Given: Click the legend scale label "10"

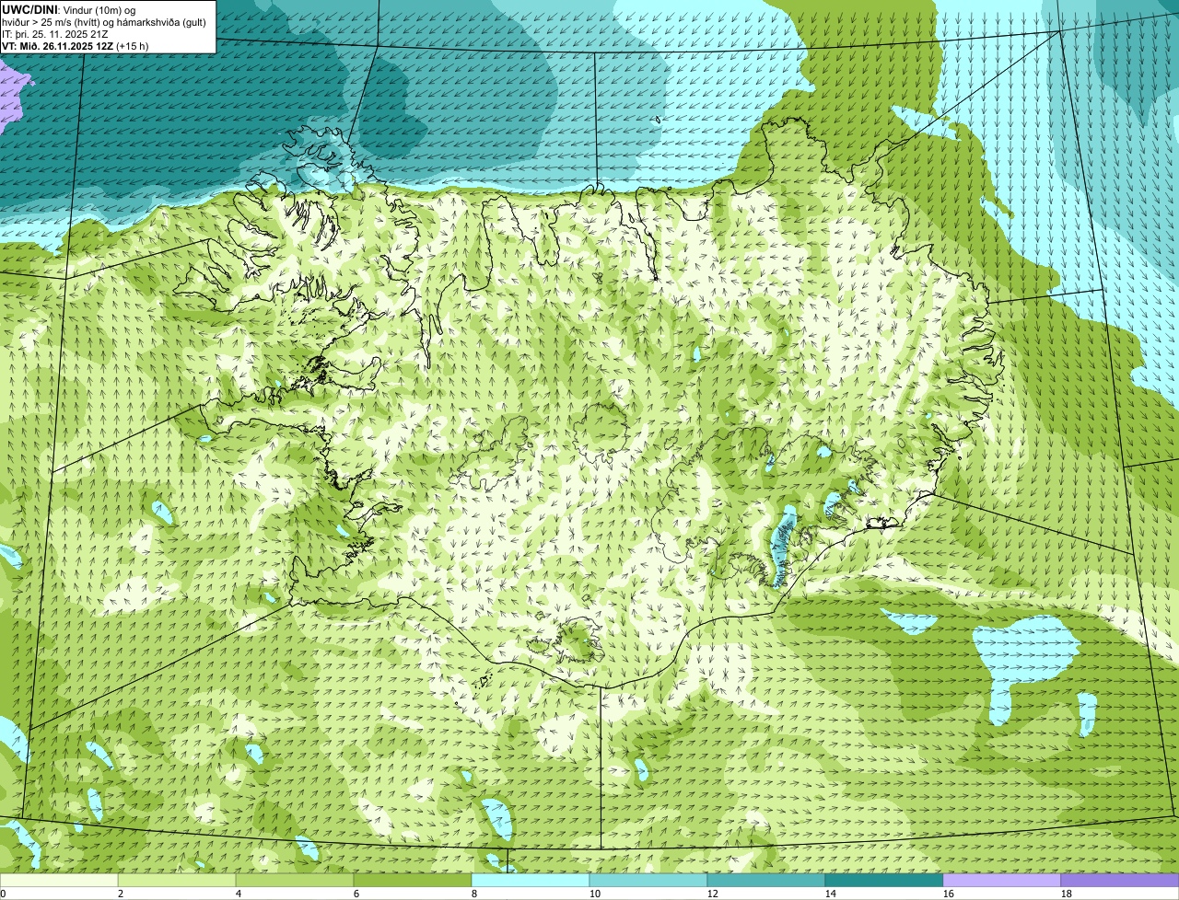Looking at the screenshot, I should pyautogui.click(x=595, y=894).
